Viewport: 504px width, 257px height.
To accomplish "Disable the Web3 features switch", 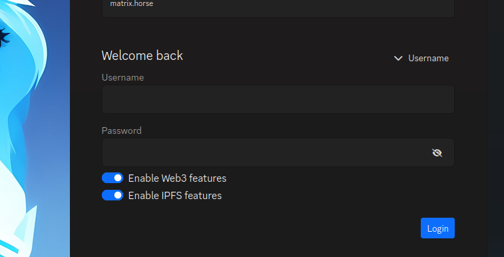I will [113, 178].
